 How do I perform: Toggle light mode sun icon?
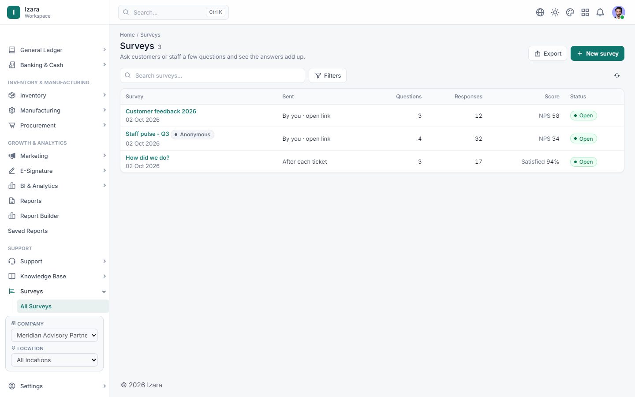[555, 12]
